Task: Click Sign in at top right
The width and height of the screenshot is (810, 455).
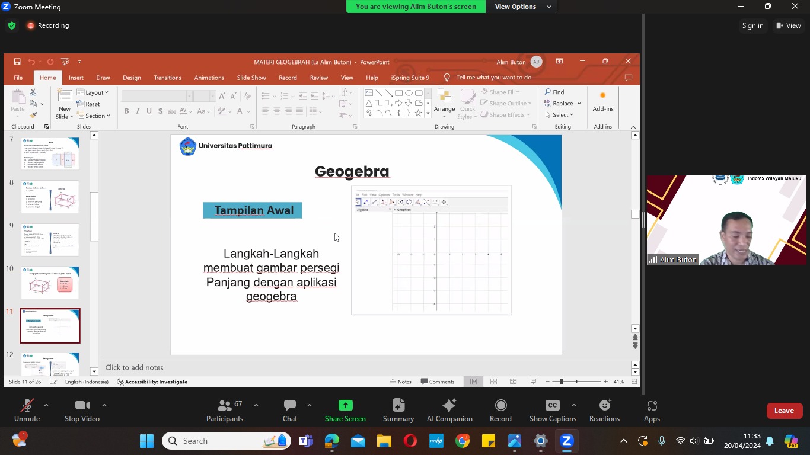Action: click(752, 25)
